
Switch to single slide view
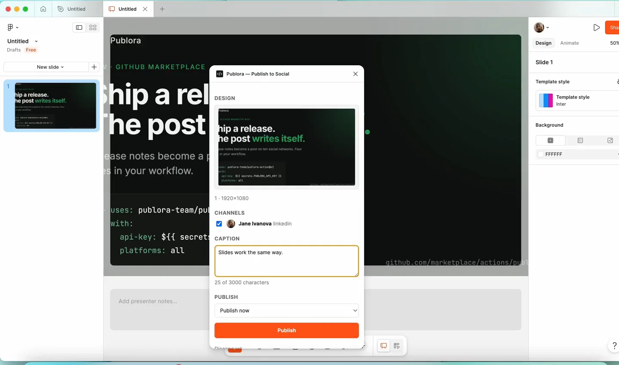click(79, 27)
